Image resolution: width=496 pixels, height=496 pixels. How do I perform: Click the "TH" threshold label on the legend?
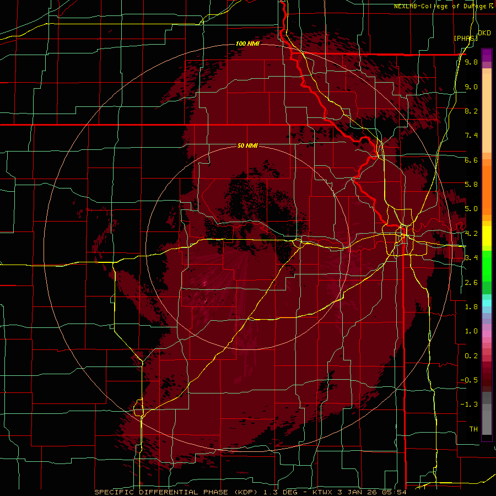pos(473,429)
